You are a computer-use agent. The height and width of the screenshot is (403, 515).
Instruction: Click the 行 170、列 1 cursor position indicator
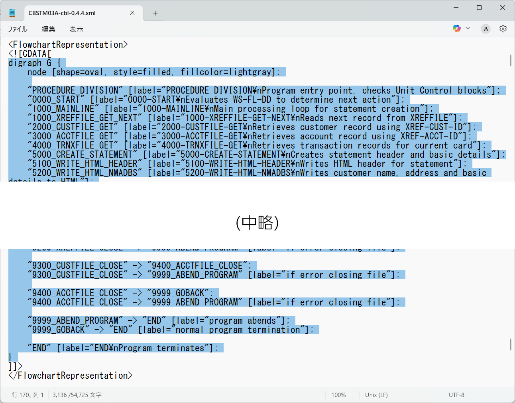click(28, 395)
